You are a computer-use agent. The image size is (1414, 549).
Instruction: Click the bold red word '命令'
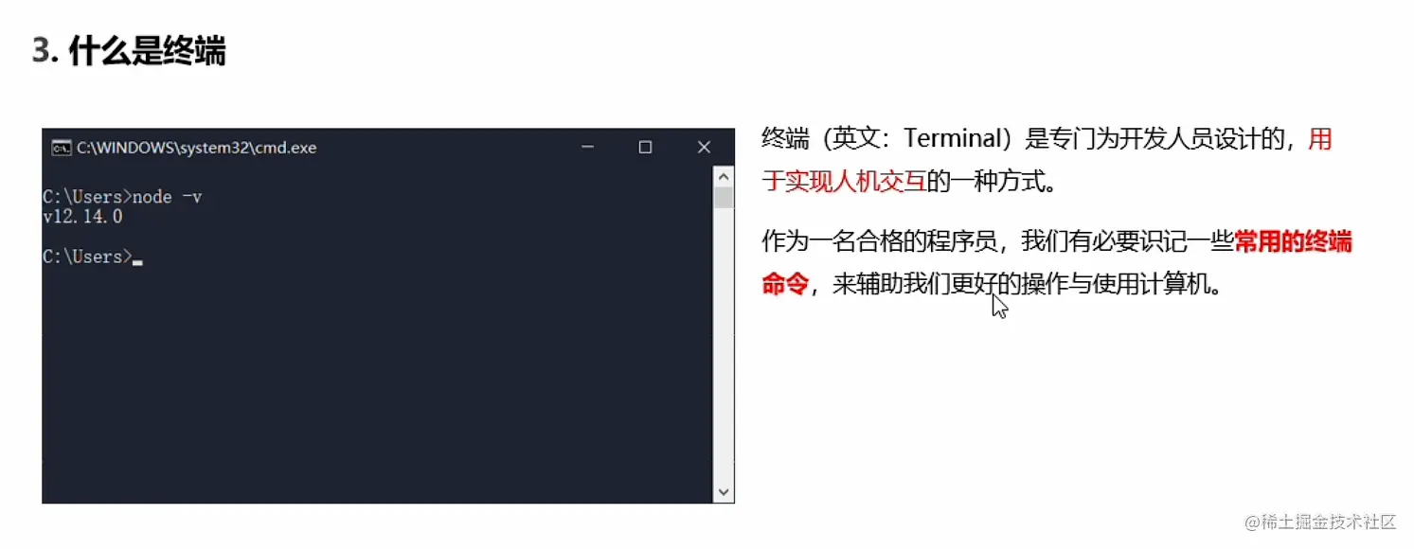tap(785, 283)
